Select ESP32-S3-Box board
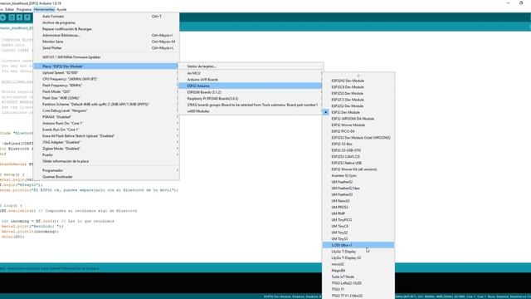531x299 pixels. tap(358, 144)
